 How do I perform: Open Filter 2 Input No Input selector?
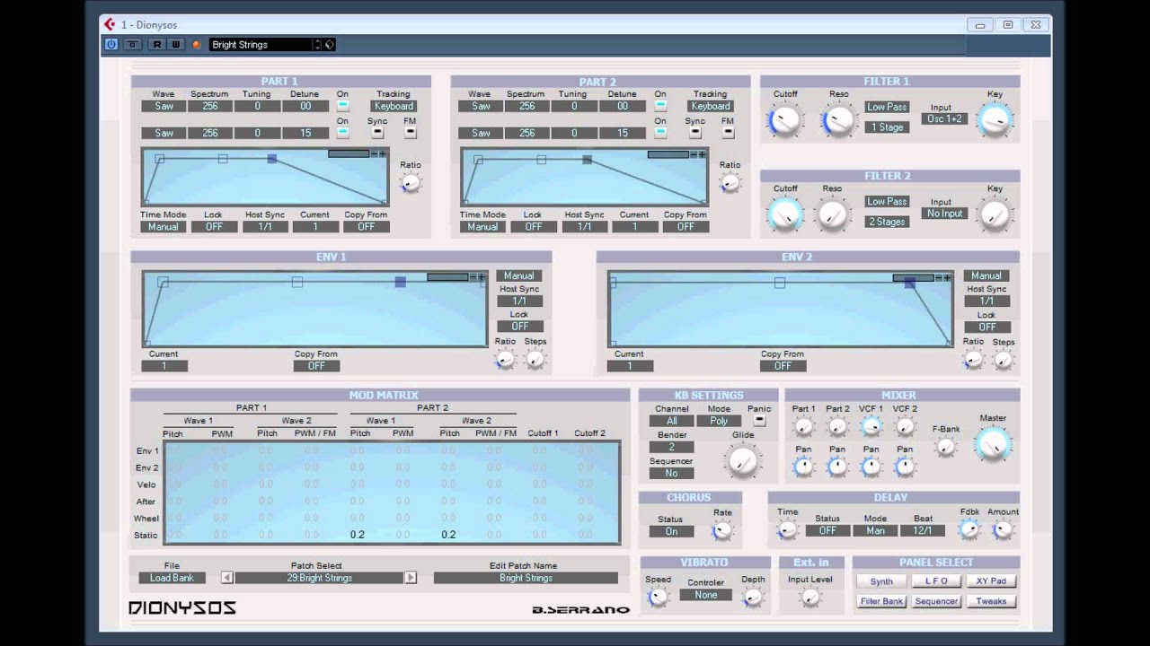click(x=944, y=214)
